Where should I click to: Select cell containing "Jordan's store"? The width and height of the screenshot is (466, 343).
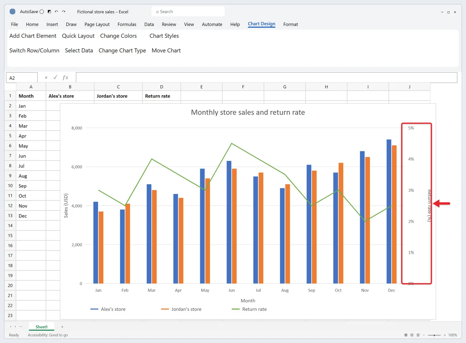(x=118, y=96)
